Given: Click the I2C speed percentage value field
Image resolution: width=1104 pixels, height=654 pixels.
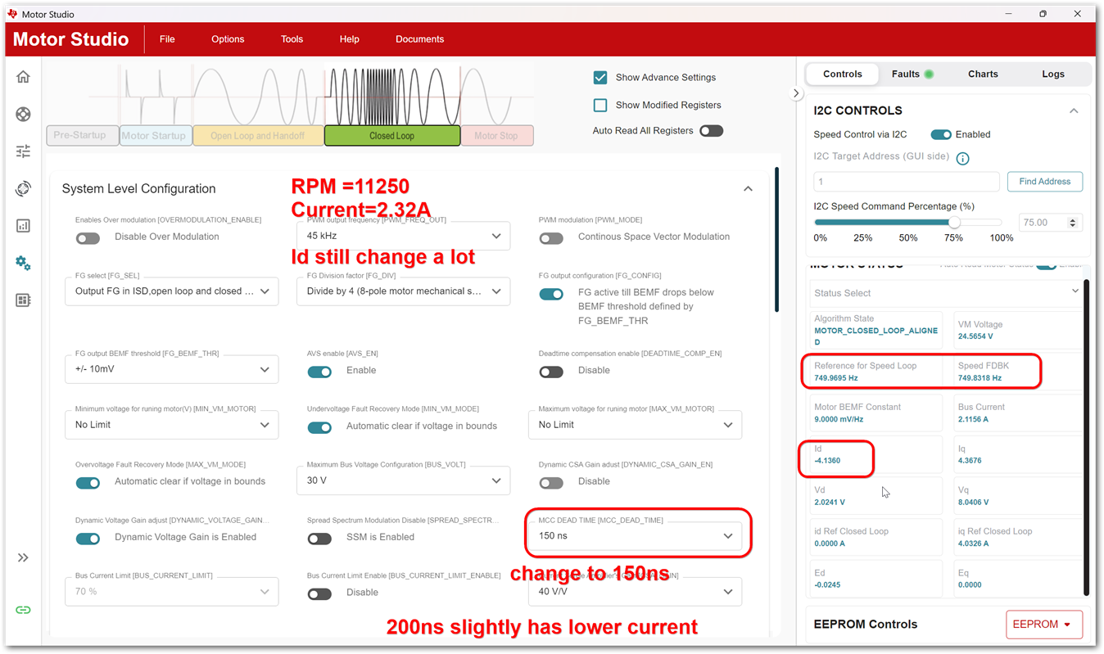Looking at the screenshot, I should (1050, 223).
